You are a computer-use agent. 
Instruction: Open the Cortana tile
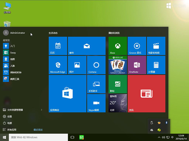pyautogui.click(x=96, y=65)
